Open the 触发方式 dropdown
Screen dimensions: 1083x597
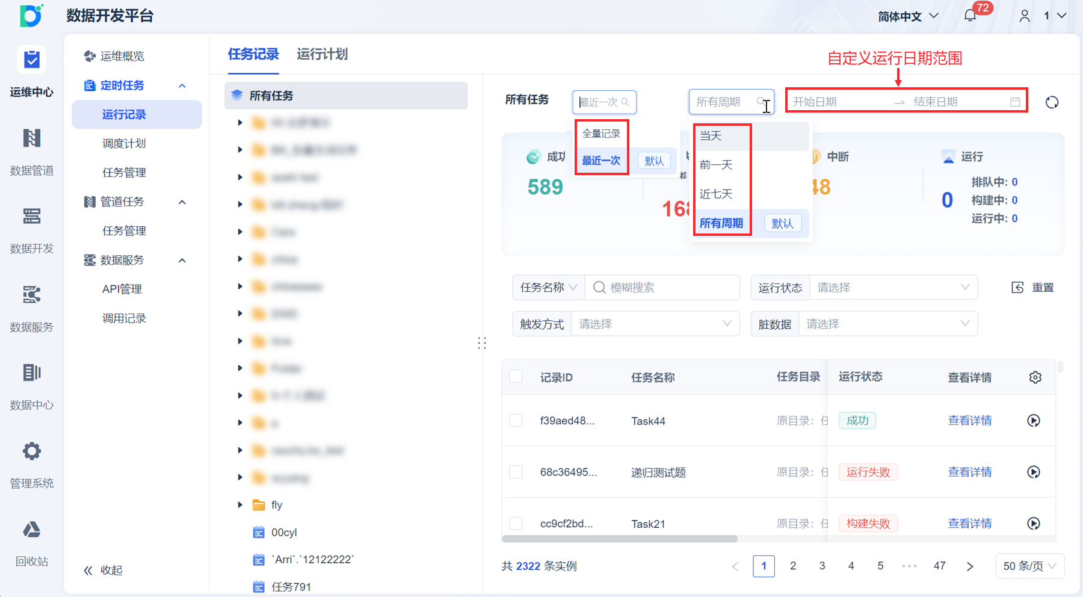(655, 324)
